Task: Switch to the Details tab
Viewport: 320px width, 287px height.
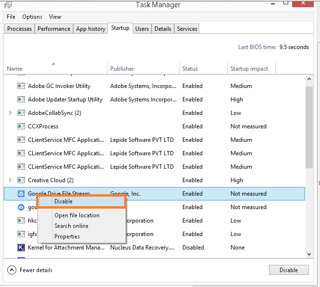Action: [163, 29]
